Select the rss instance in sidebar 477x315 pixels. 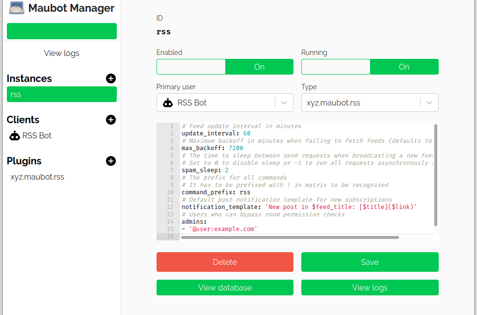pyautogui.click(x=62, y=94)
